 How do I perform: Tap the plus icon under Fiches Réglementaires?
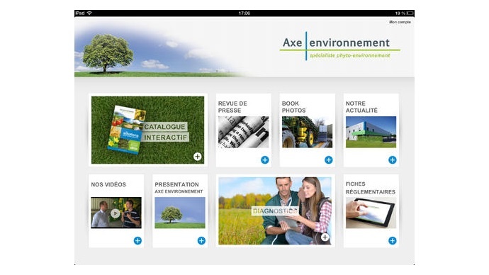(393, 241)
